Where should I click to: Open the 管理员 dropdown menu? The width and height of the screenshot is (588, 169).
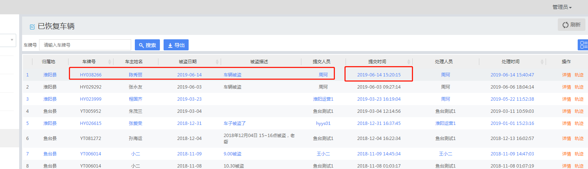point(562,7)
